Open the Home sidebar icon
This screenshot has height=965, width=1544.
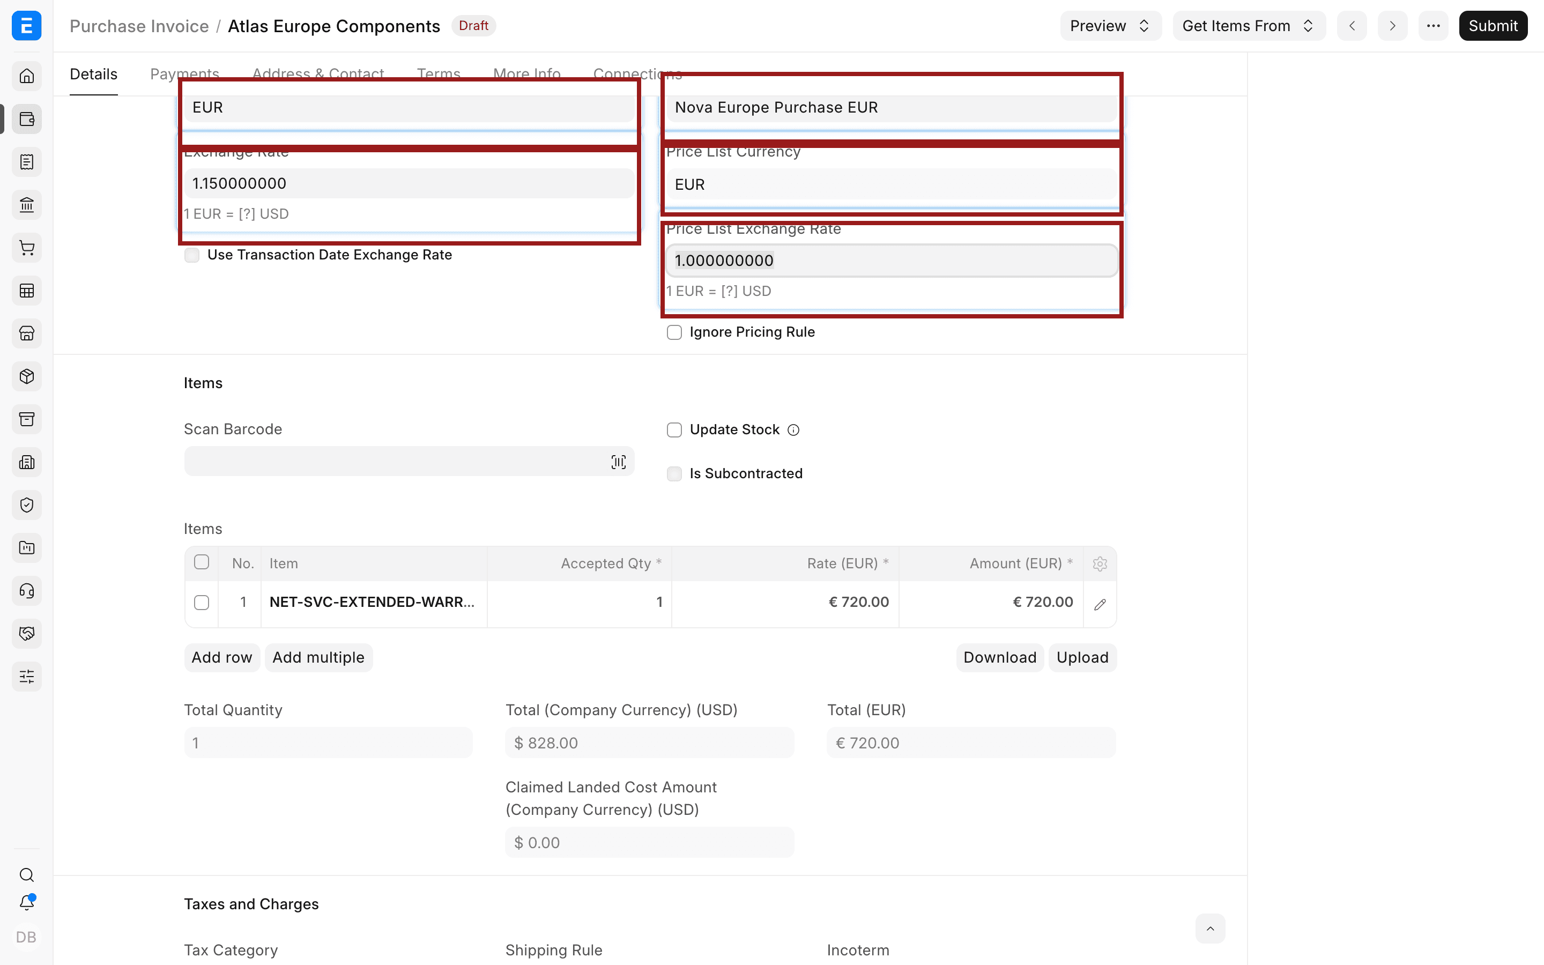click(27, 76)
